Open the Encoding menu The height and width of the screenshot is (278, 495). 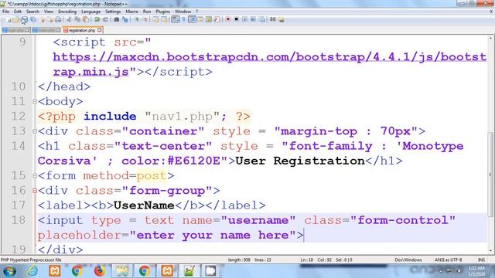click(67, 12)
